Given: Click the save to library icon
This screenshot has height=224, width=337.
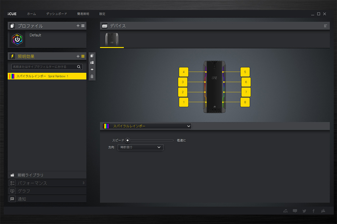Looking at the screenshot, I should point(92,62).
